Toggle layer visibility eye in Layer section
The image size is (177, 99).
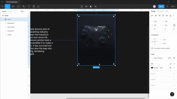click(x=174, y=58)
